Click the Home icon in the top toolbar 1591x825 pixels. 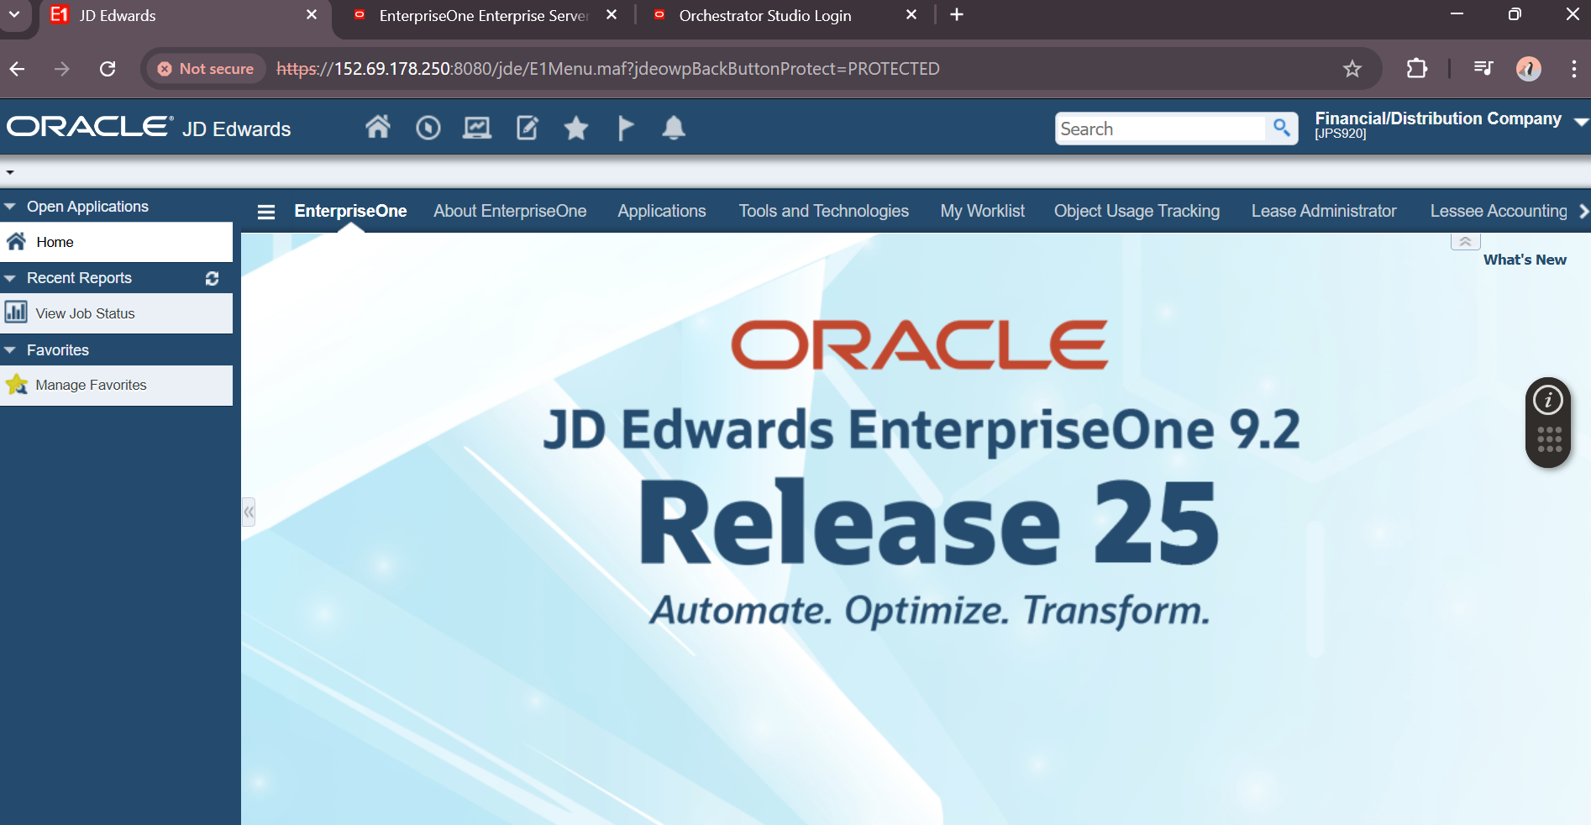[378, 128]
